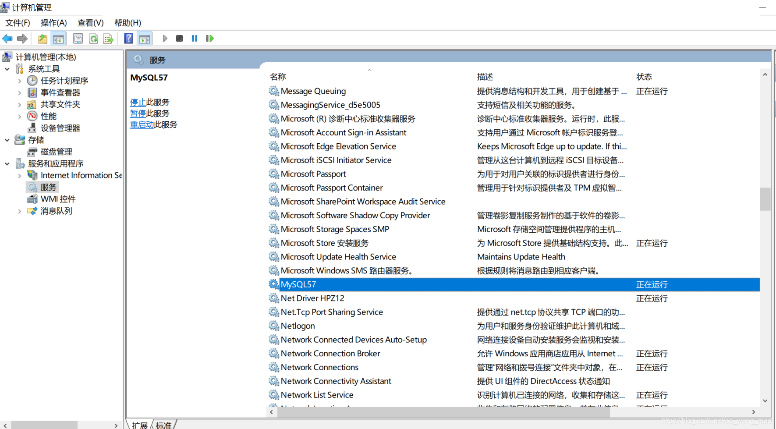Open the 操作(A) menu

click(53, 23)
